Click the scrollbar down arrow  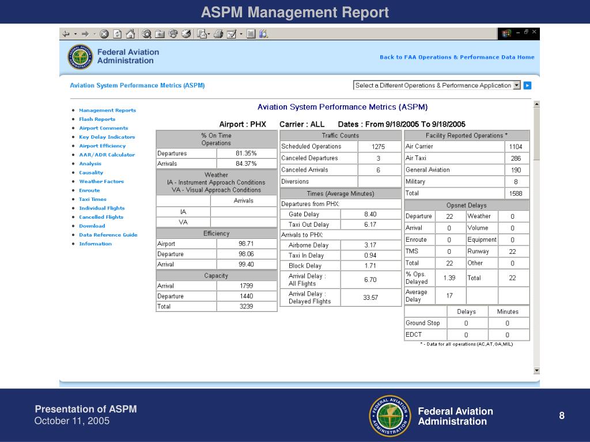(536, 371)
